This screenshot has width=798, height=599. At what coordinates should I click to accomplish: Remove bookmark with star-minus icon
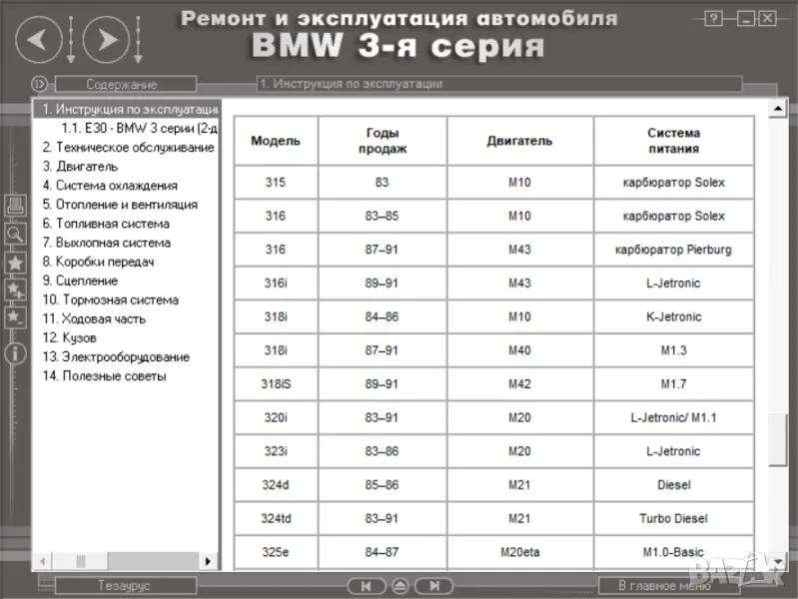pyautogui.click(x=15, y=316)
